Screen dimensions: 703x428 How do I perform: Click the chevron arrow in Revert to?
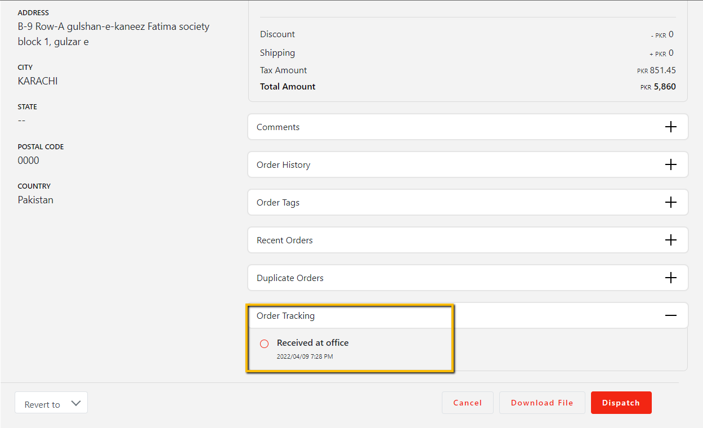[76, 403]
